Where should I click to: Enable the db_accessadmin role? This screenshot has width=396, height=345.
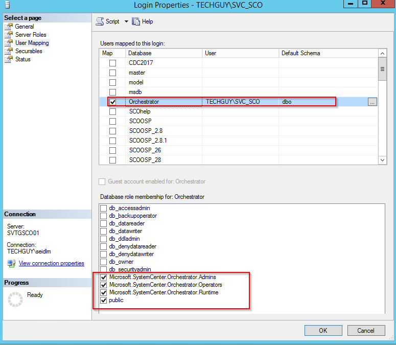pos(104,208)
